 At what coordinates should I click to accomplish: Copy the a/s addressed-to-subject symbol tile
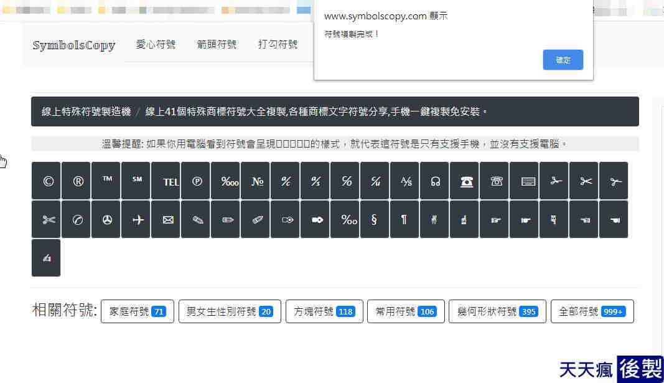315,181
